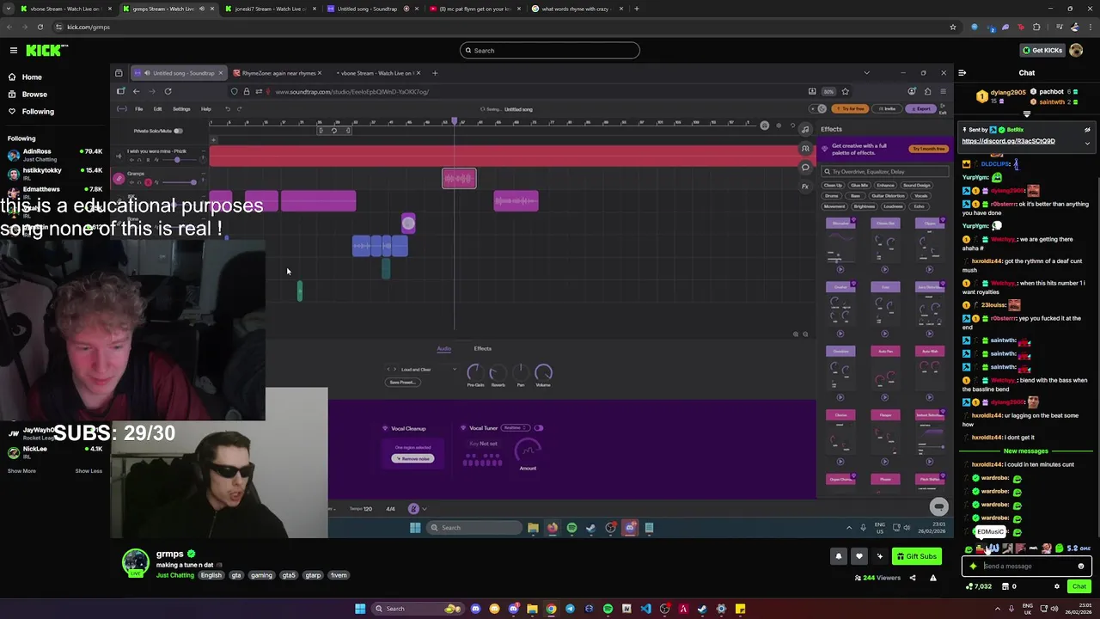Click Kick top search bar
The width and height of the screenshot is (1100, 619).
(x=550, y=50)
